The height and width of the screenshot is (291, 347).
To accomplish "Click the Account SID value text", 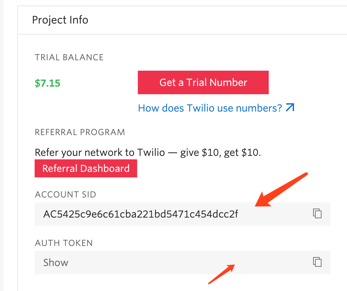I will pos(141,214).
